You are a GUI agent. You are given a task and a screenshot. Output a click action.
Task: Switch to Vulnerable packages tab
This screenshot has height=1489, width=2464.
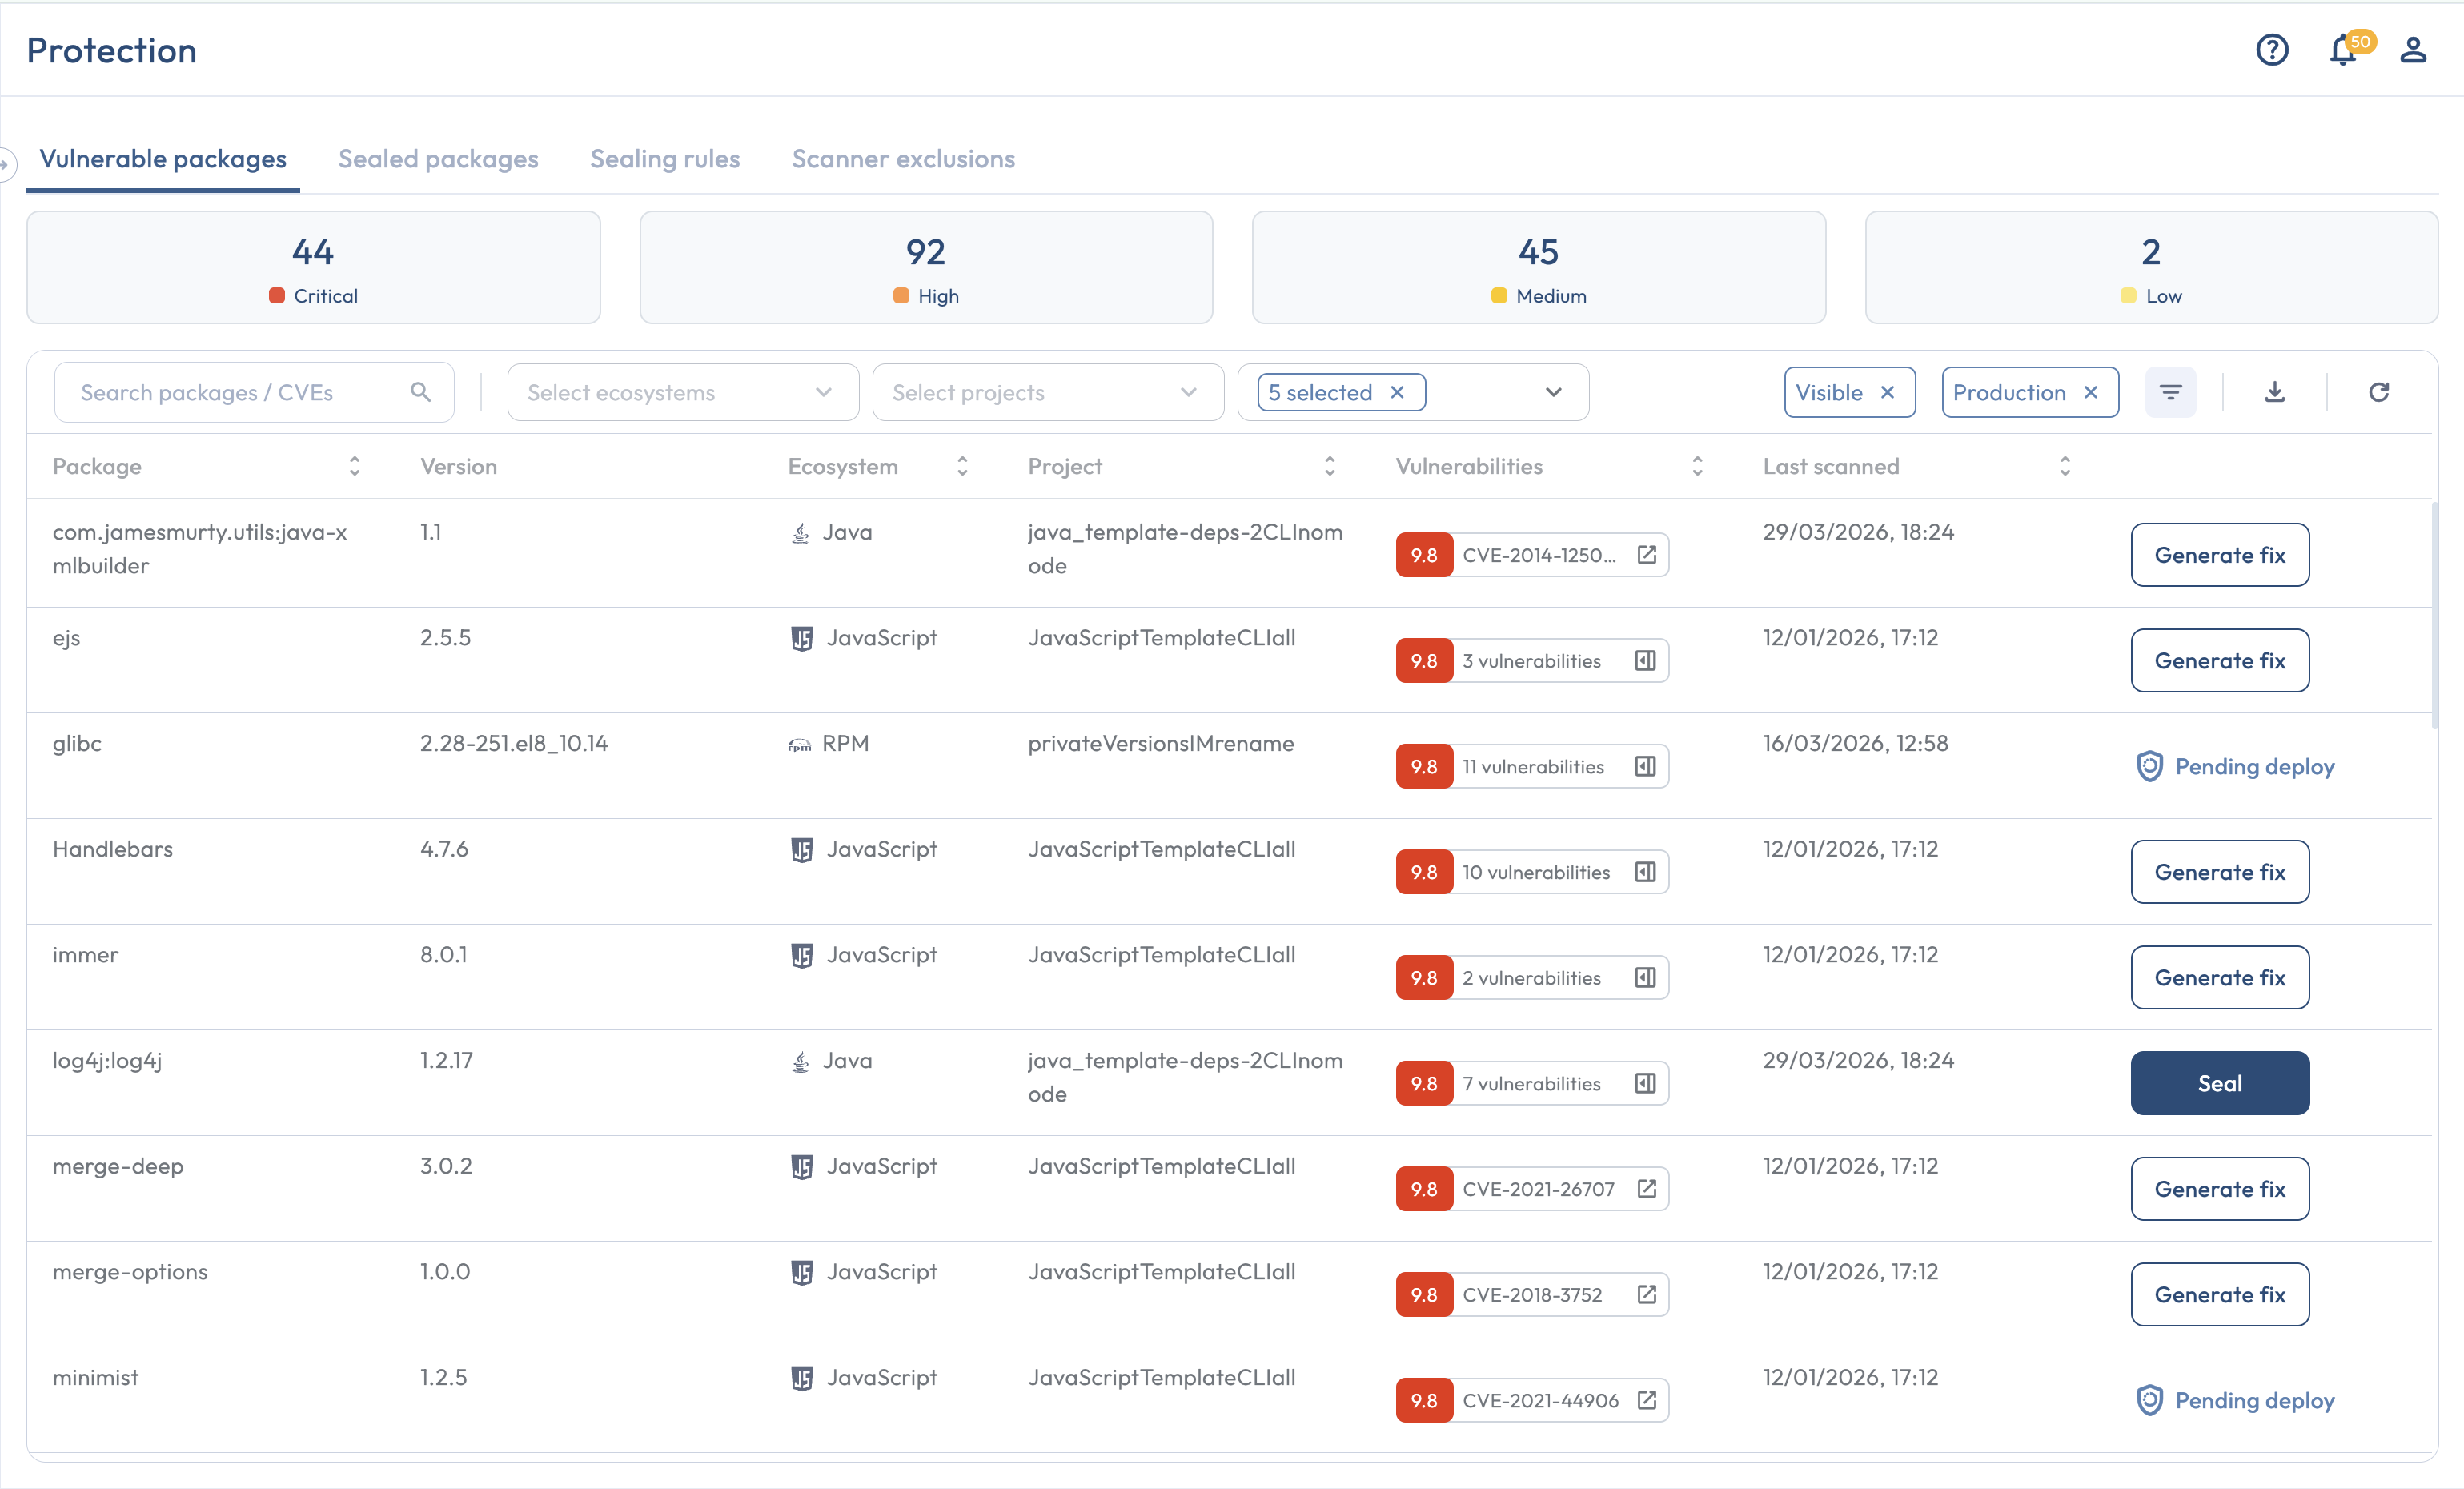(163, 159)
